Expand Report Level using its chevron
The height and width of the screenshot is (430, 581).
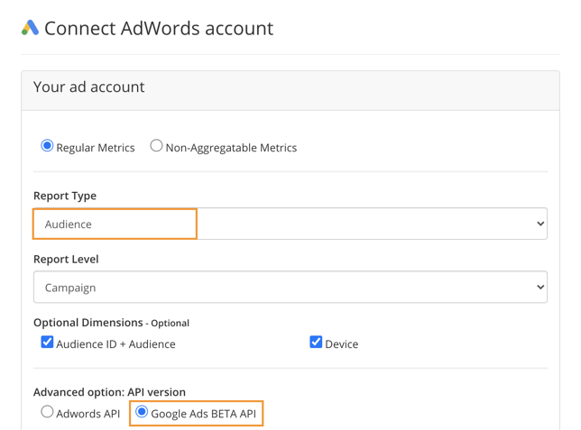pyautogui.click(x=540, y=287)
